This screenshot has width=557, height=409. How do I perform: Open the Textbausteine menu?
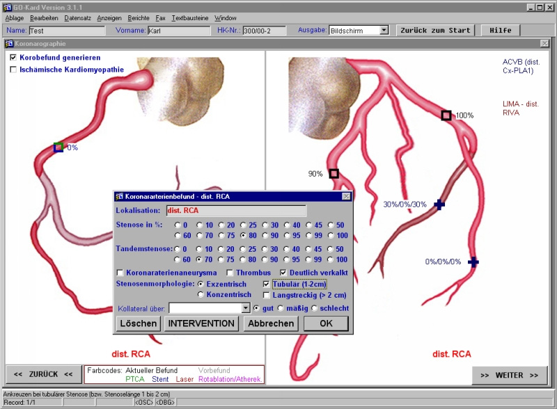(190, 18)
